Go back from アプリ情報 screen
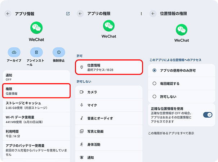This screenshot has height=162, width=218. [8, 14]
